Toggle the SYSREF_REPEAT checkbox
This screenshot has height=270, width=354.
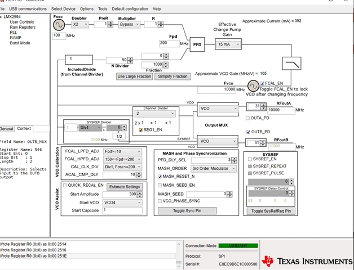(250, 166)
